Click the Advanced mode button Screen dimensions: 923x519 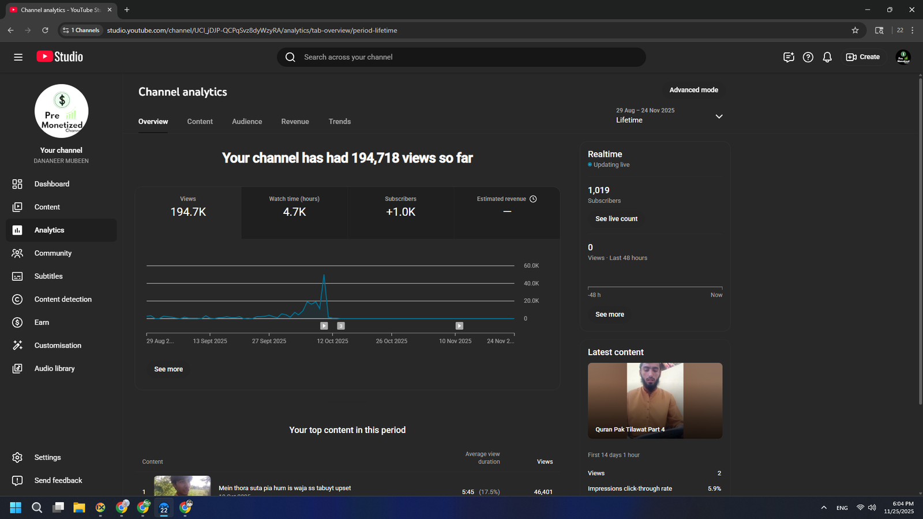(693, 90)
